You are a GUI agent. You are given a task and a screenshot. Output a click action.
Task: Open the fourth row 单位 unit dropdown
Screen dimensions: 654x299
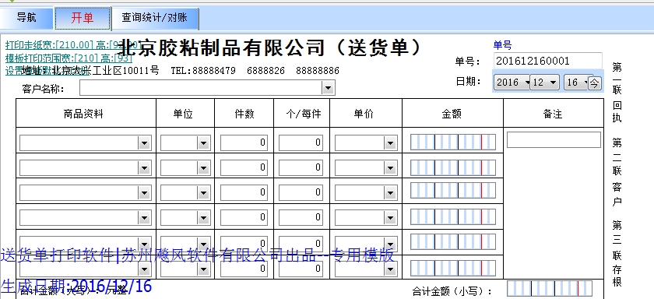[x=203, y=217]
